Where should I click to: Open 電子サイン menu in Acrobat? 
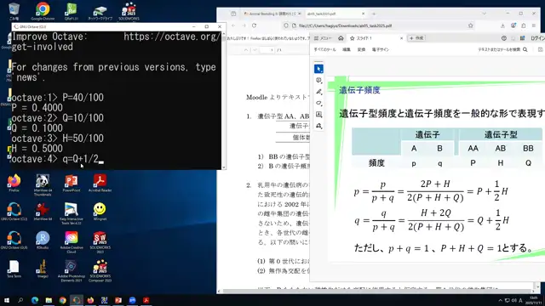381,49
